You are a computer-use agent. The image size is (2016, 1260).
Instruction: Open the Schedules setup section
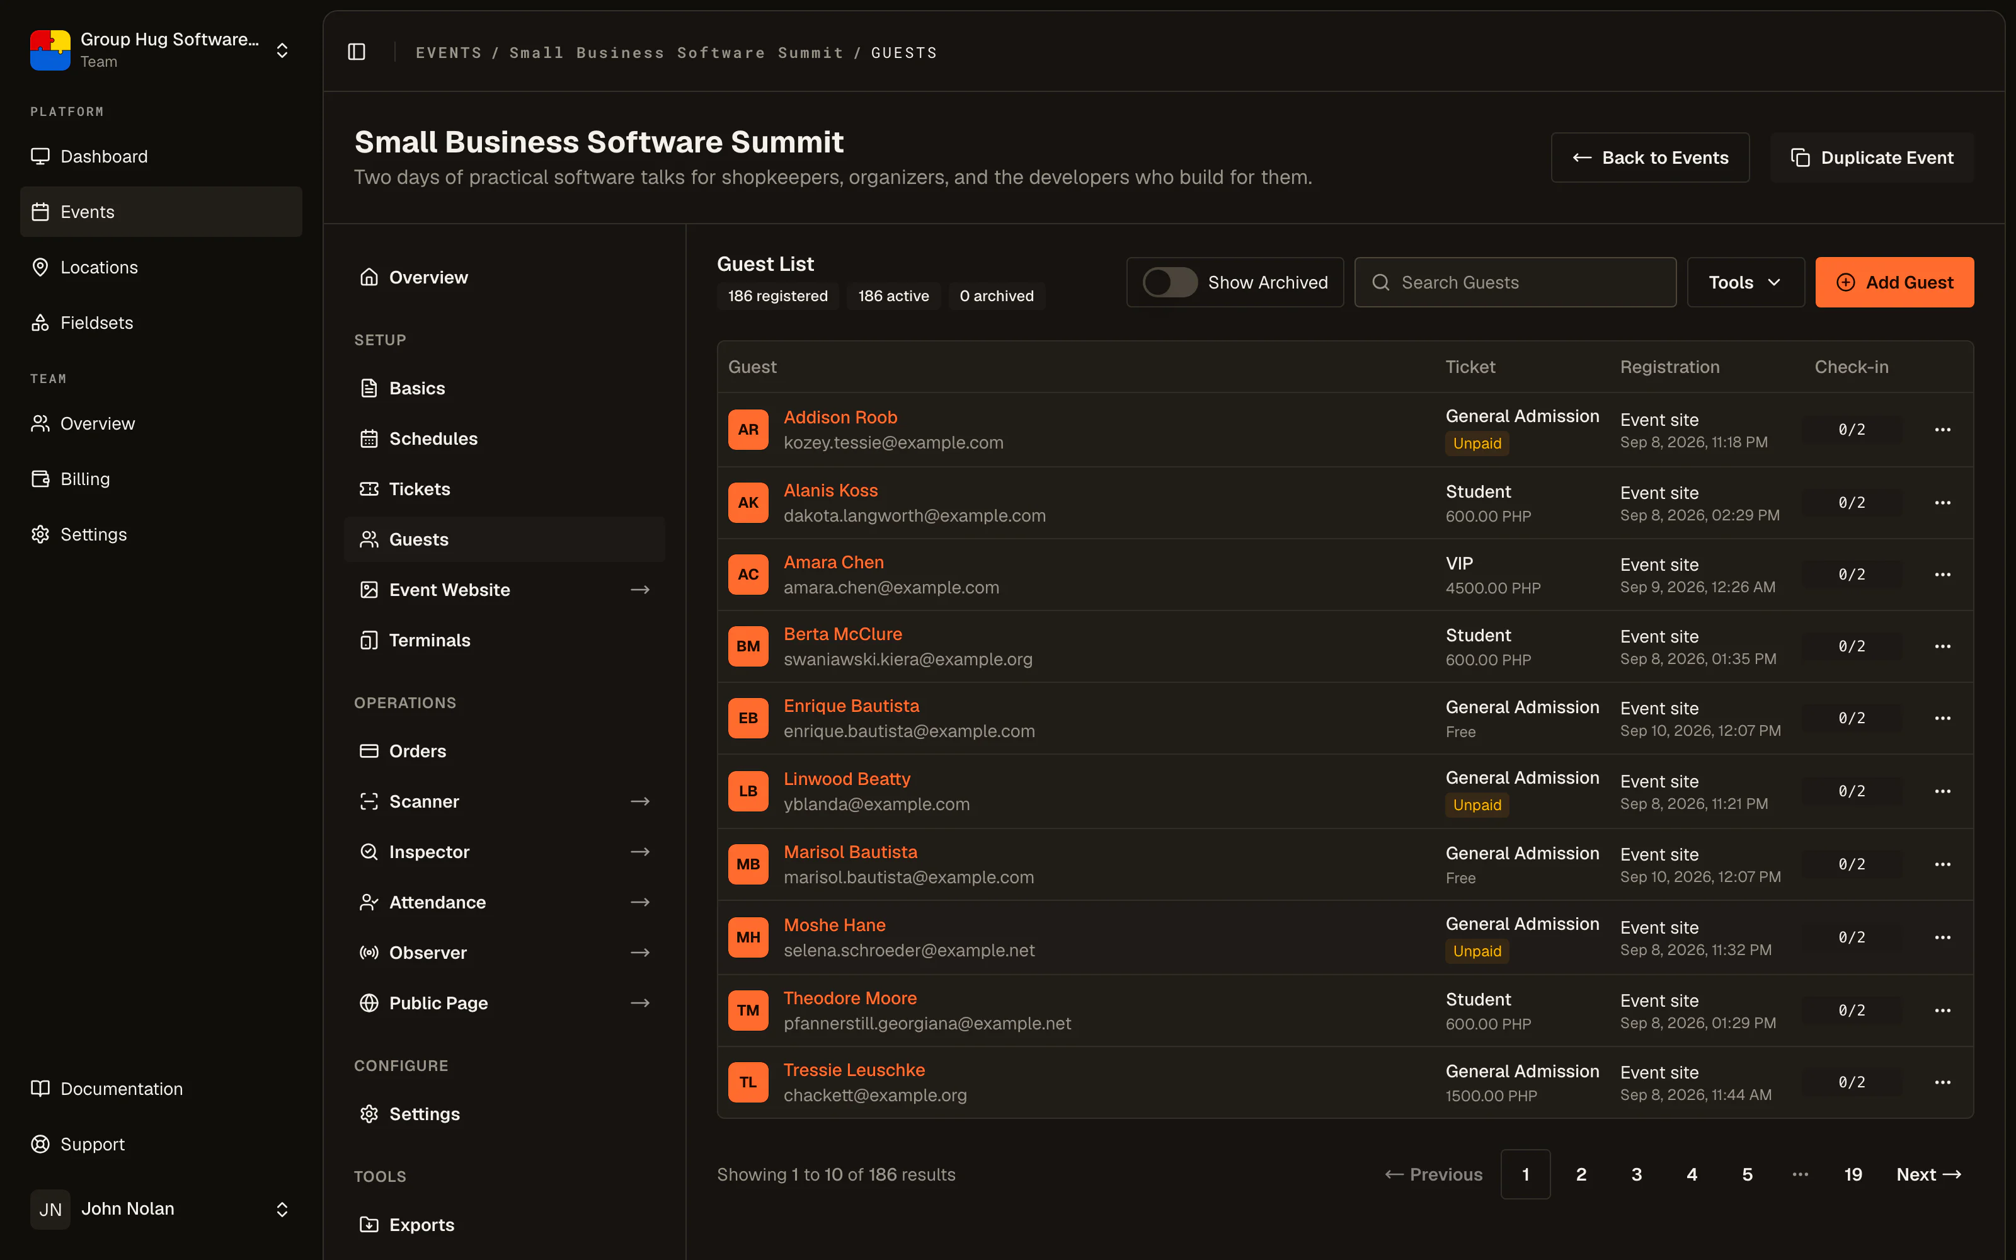tap(504, 438)
